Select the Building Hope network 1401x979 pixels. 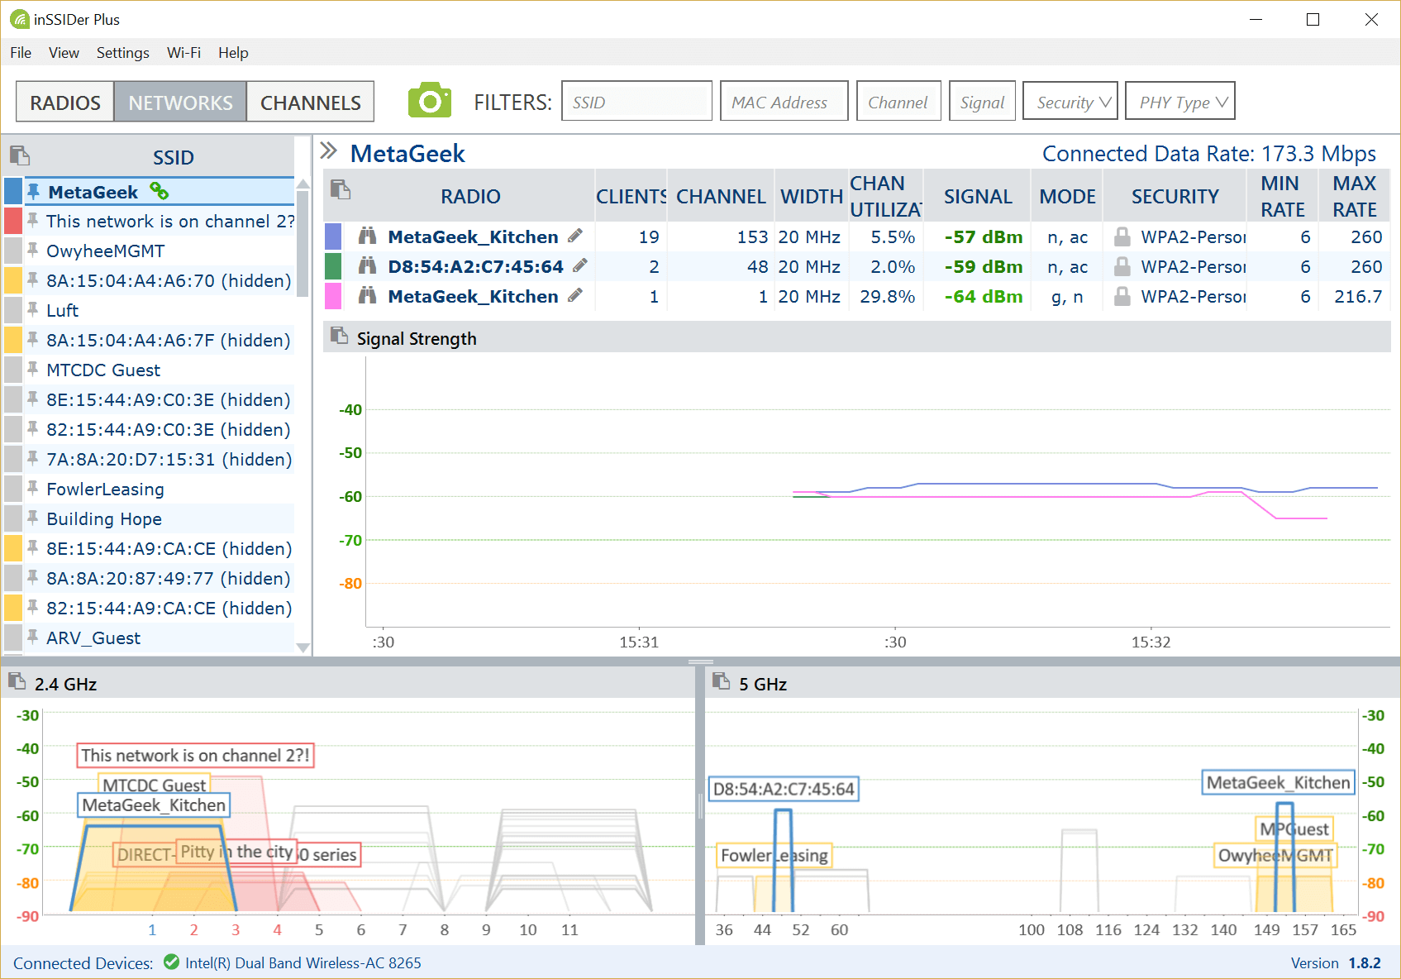click(104, 518)
